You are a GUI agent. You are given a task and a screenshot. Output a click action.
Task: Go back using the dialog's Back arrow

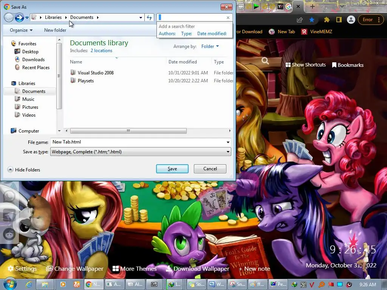tap(9, 17)
